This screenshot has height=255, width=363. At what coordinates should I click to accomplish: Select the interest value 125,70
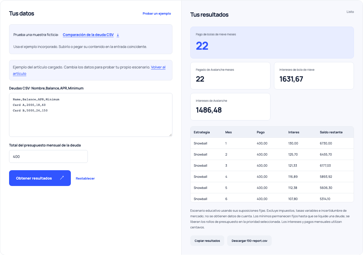(293, 154)
